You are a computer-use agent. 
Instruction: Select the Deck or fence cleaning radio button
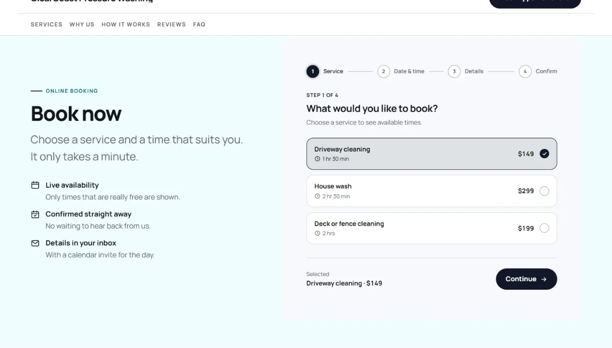coord(544,228)
